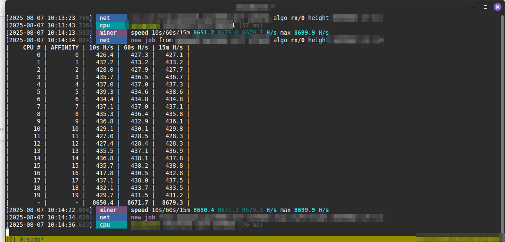The width and height of the screenshot is (505, 242).
Task: Click the 15m value 432.8 for CPU 16
Action: (x=174, y=173)
